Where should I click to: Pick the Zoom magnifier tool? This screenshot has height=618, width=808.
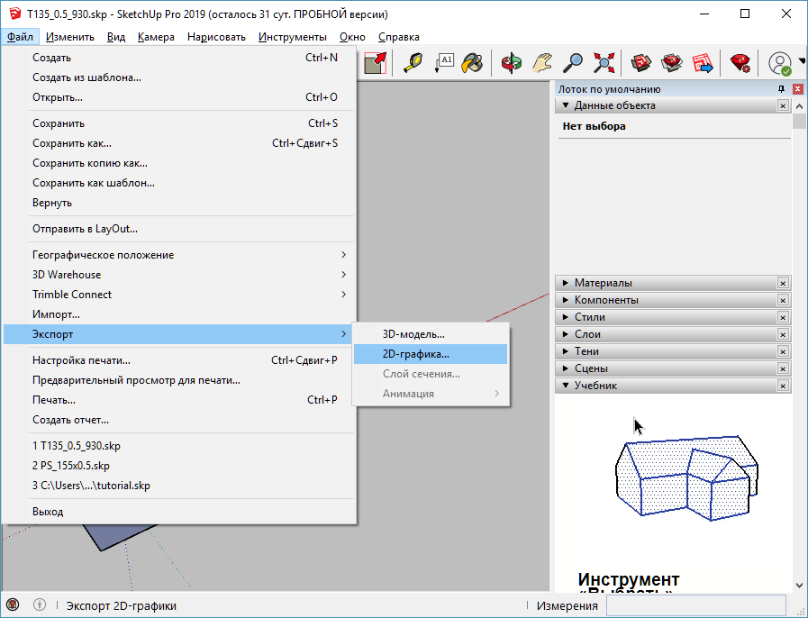[573, 62]
